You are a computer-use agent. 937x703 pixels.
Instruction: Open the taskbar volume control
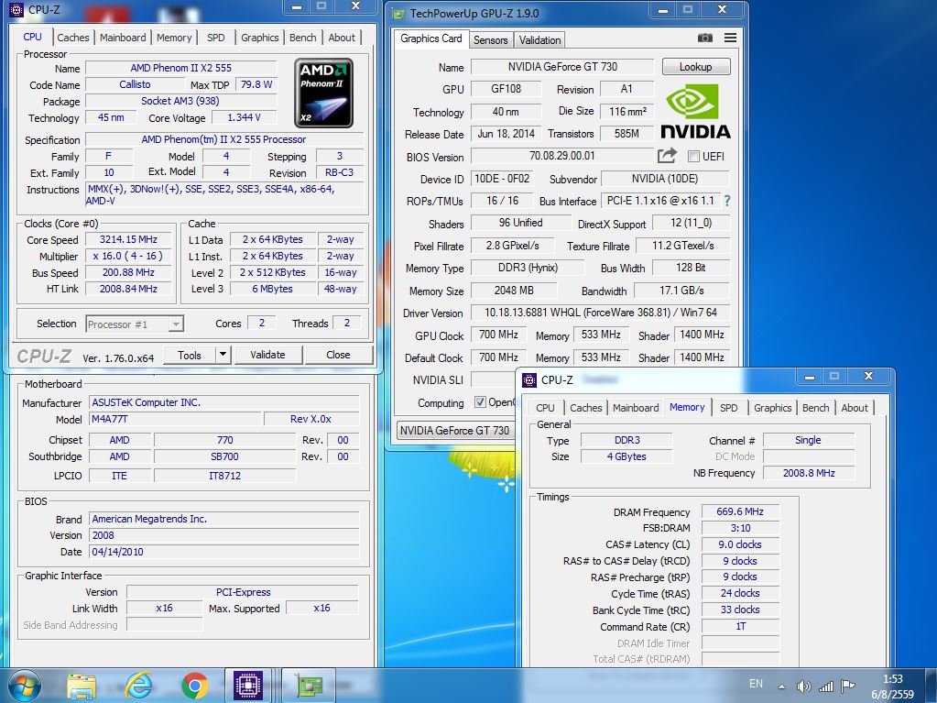[x=804, y=686]
